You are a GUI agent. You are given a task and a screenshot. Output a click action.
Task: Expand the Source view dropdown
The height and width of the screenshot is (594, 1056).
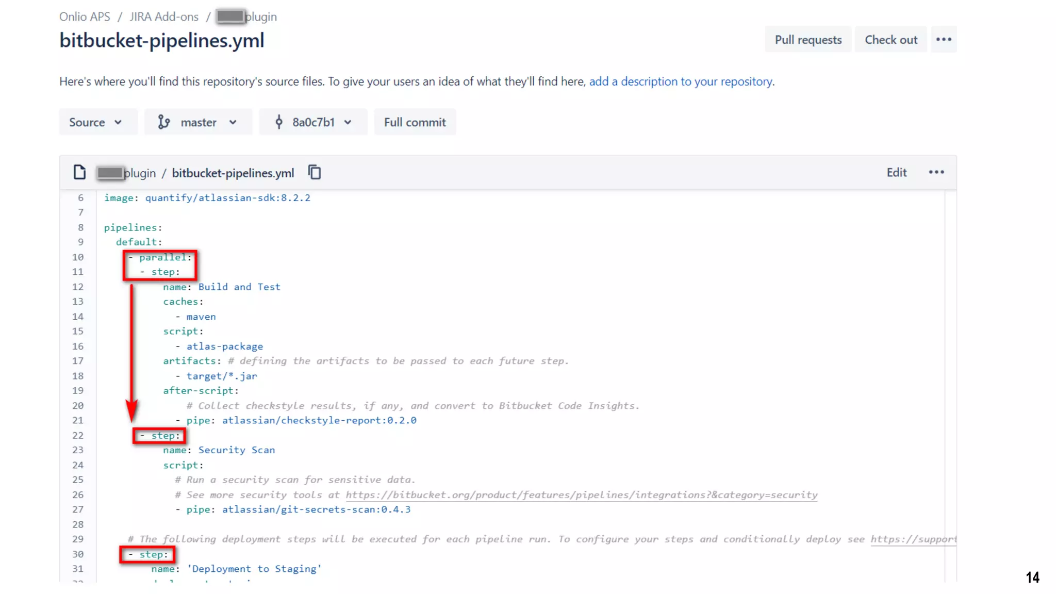point(96,122)
